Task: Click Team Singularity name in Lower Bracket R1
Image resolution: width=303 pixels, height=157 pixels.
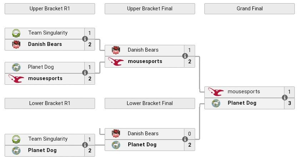Action: 48,139
